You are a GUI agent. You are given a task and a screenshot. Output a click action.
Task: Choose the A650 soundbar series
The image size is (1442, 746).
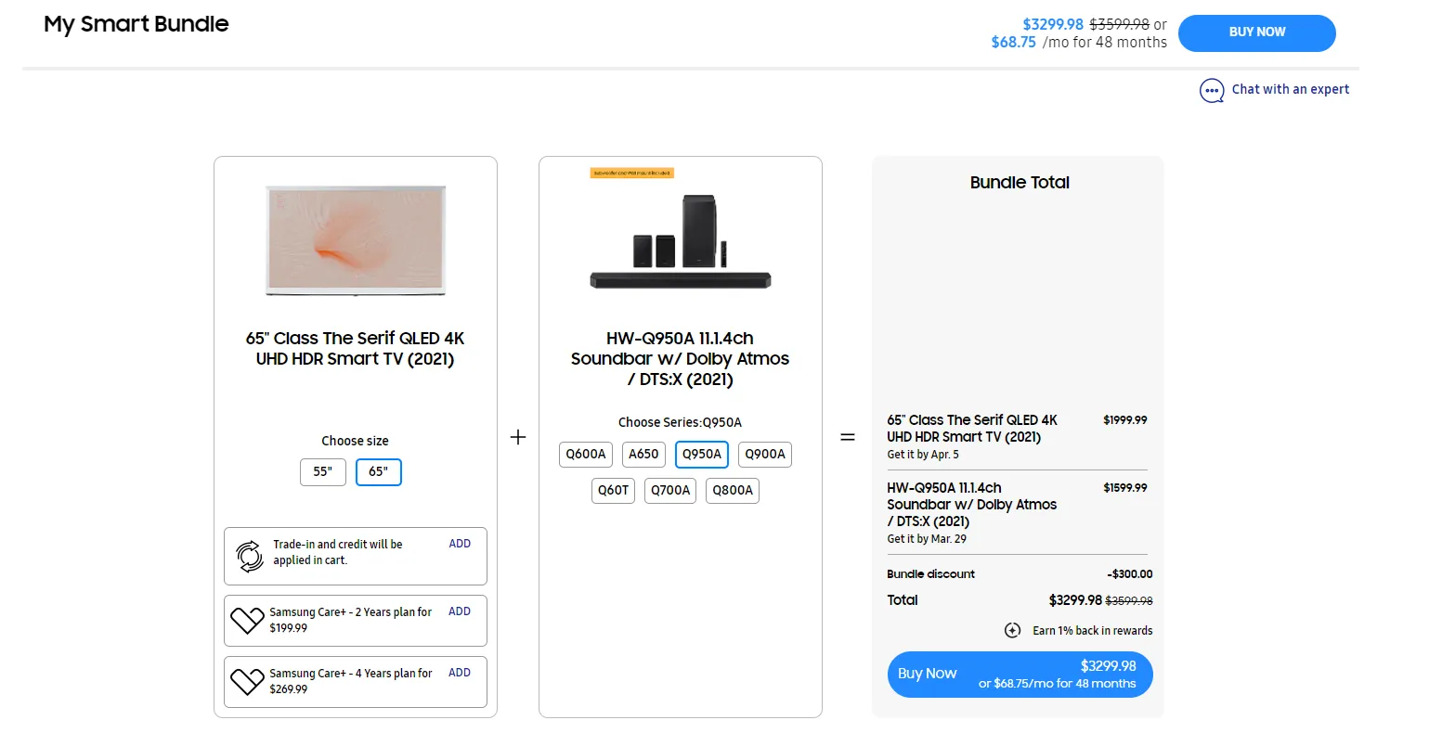[643, 455]
